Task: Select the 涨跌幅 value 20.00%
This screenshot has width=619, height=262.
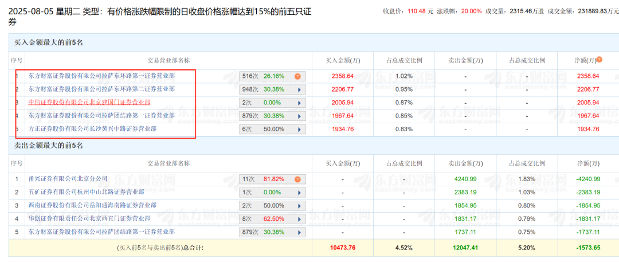Action: tap(471, 11)
